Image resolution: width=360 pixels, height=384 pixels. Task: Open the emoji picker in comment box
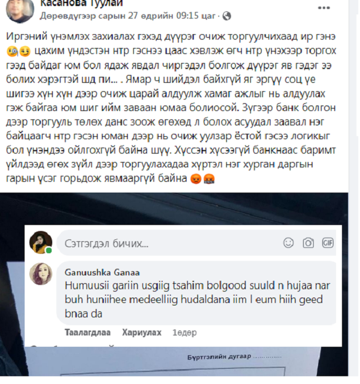pyautogui.click(x=289, y=243)
